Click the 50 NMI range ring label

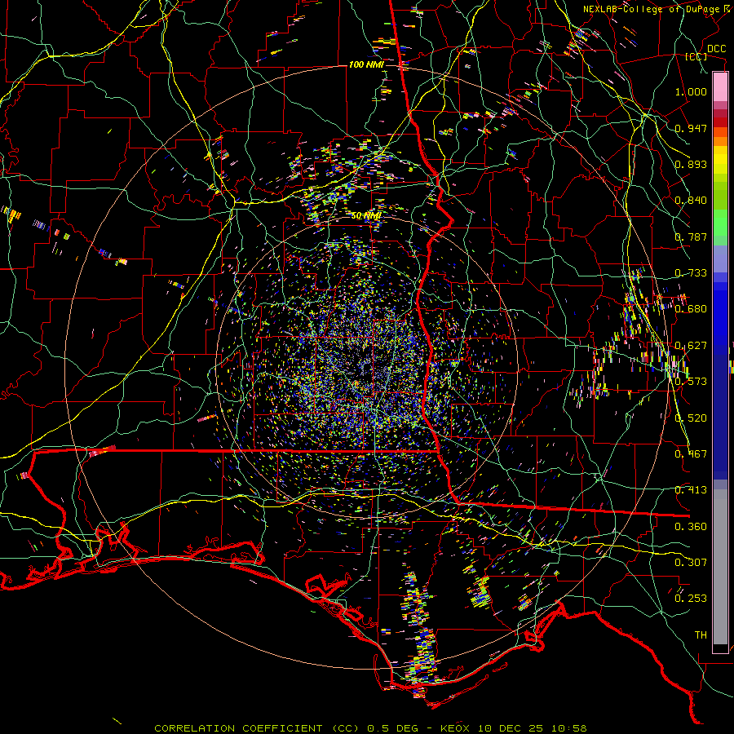coord(366,216)
